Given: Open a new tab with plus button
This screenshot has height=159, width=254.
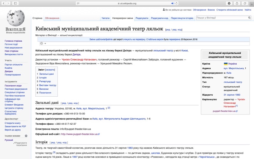Looking at the screenshot, I should tap(252, 4).
